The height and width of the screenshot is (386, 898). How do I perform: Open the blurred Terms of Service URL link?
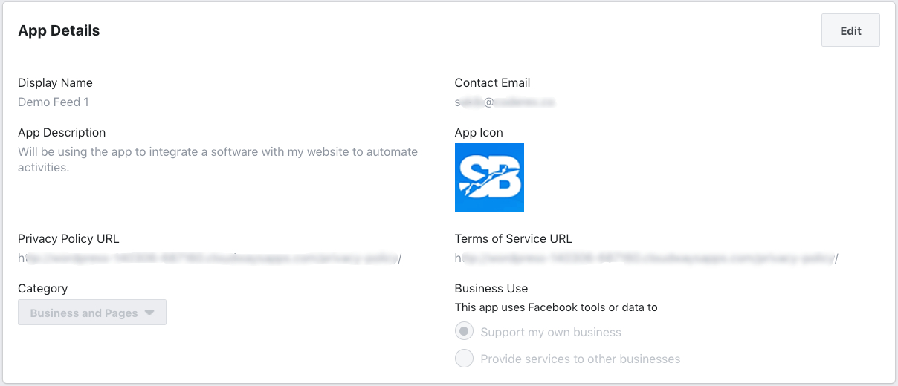(x=647, y=258)
